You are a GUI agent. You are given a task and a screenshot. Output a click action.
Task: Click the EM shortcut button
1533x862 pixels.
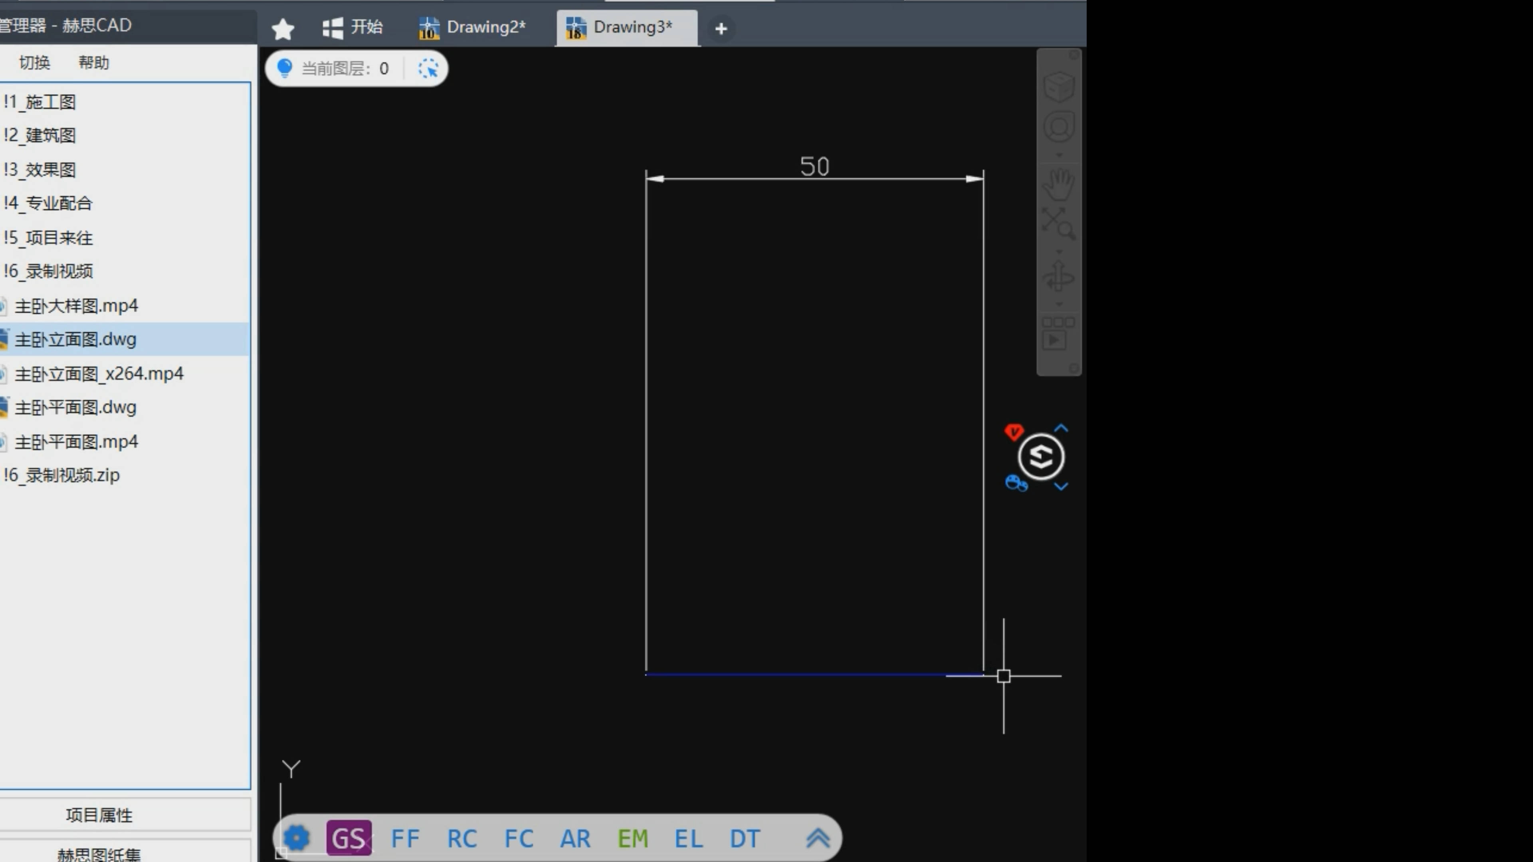click(x=632, y=838)
